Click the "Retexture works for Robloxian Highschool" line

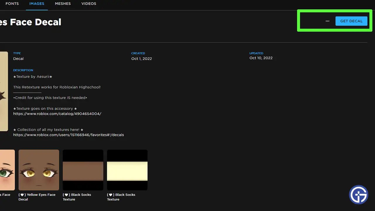click(57, 87)
